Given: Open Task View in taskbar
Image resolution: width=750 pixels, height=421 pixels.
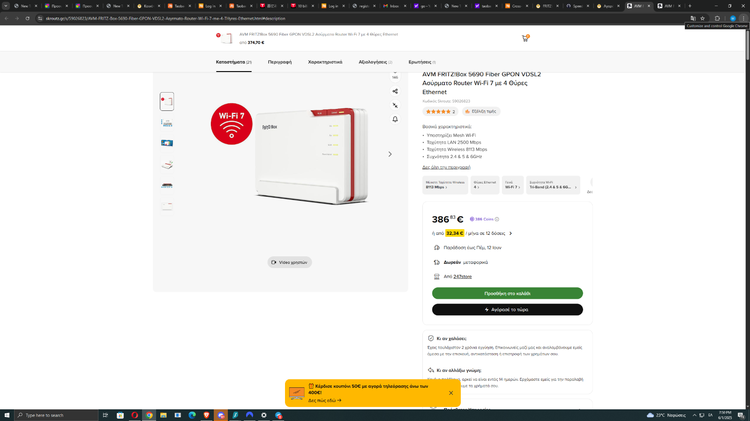Looking at the screenshot, I should (x=105, y=415).
